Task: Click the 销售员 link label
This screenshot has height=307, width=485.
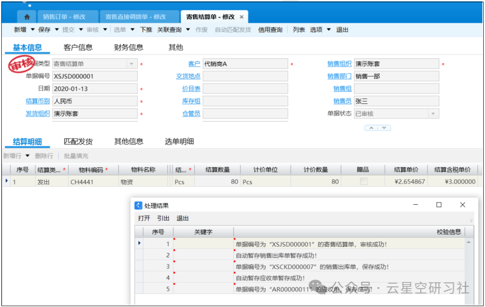Action: point(342,101)
